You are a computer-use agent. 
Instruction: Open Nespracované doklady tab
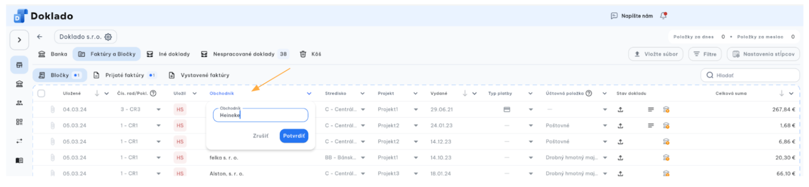pyautogui.click(x=245, y=54)
